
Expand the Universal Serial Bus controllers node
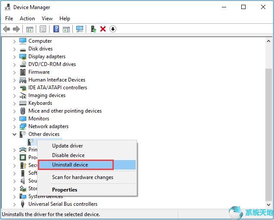click(14, 204)
